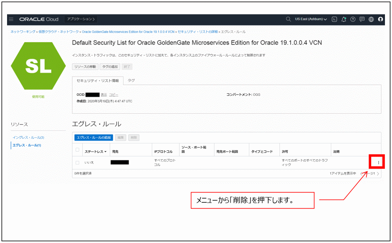The image size is (392, 243).
Task: Open the help question mark icon
Action: (x=353, y=19)
